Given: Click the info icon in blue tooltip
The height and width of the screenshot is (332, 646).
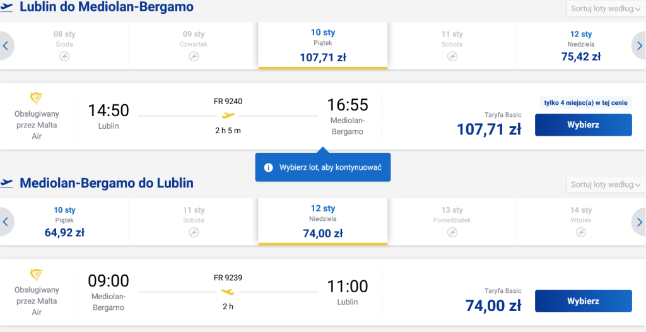Looking at the screenshot, I should tap(268, 167).
